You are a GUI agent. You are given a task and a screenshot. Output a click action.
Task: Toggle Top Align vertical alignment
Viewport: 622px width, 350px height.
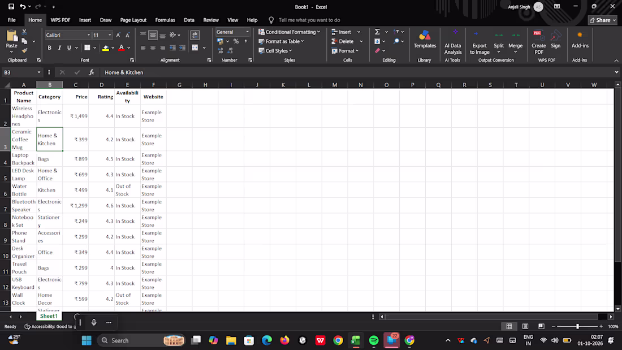click(143, 35)
